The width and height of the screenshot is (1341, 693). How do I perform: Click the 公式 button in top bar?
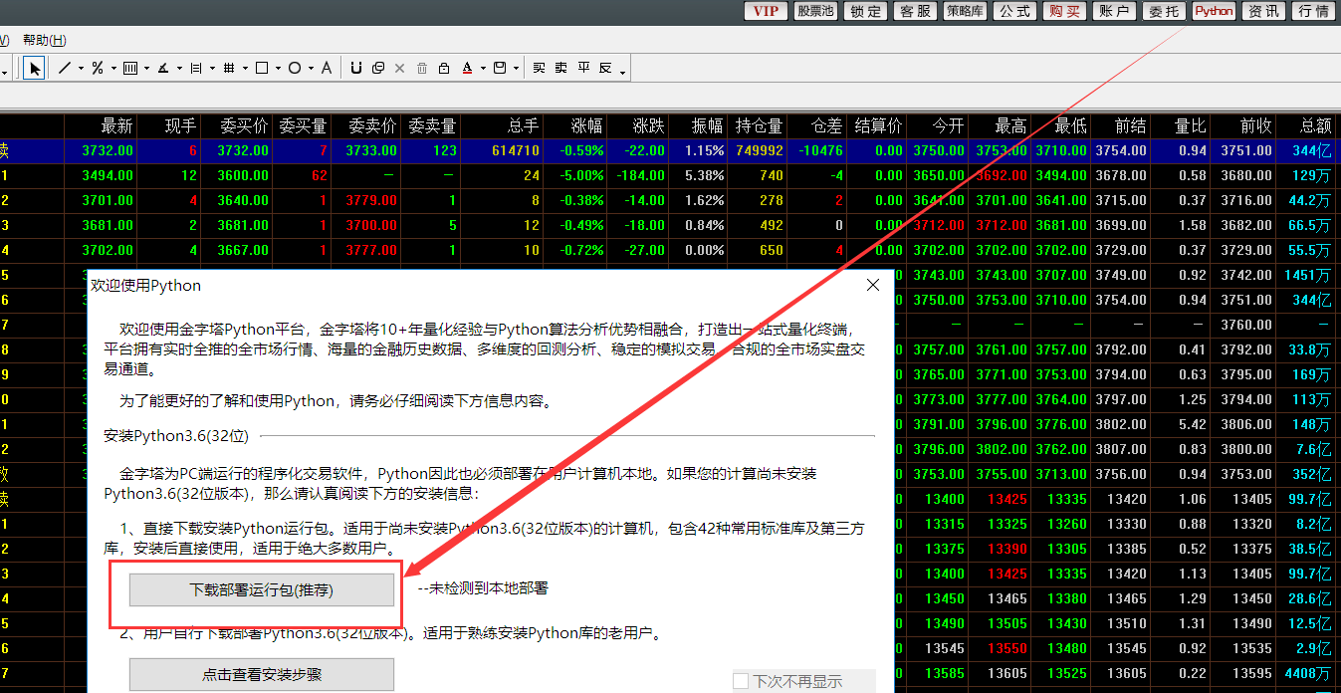tap(1014, 11)
